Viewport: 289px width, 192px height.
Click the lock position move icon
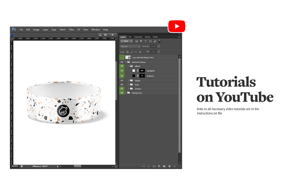[x=136, y=52]
